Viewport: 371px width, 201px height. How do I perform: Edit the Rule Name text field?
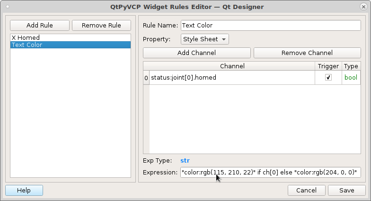271,26
